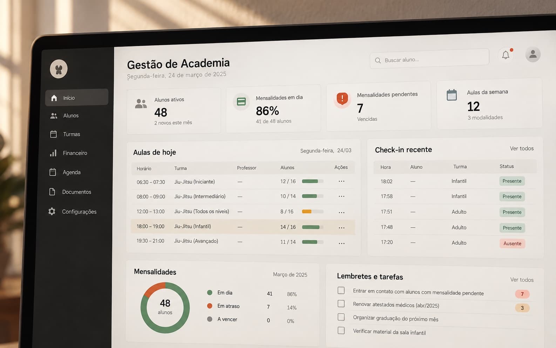
Task: Open the notifications bell
Action: (x=506, y=55)
